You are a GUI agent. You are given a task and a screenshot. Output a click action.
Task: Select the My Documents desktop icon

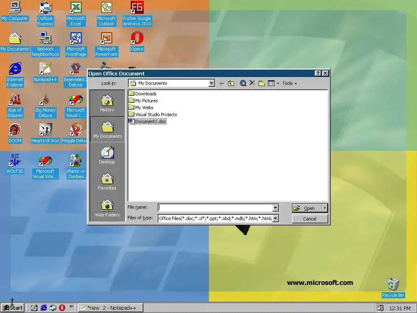point(15,42)
